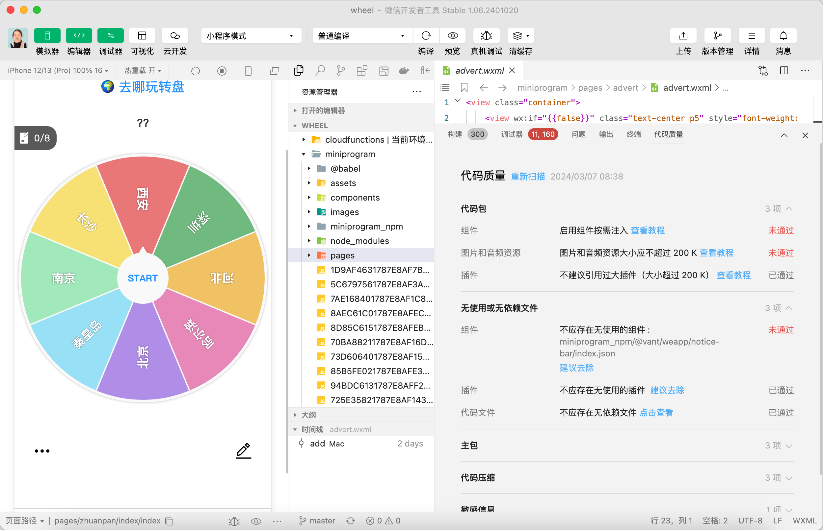
Task: Toggle the 调试器 panel button
Action: pos(110,36)
